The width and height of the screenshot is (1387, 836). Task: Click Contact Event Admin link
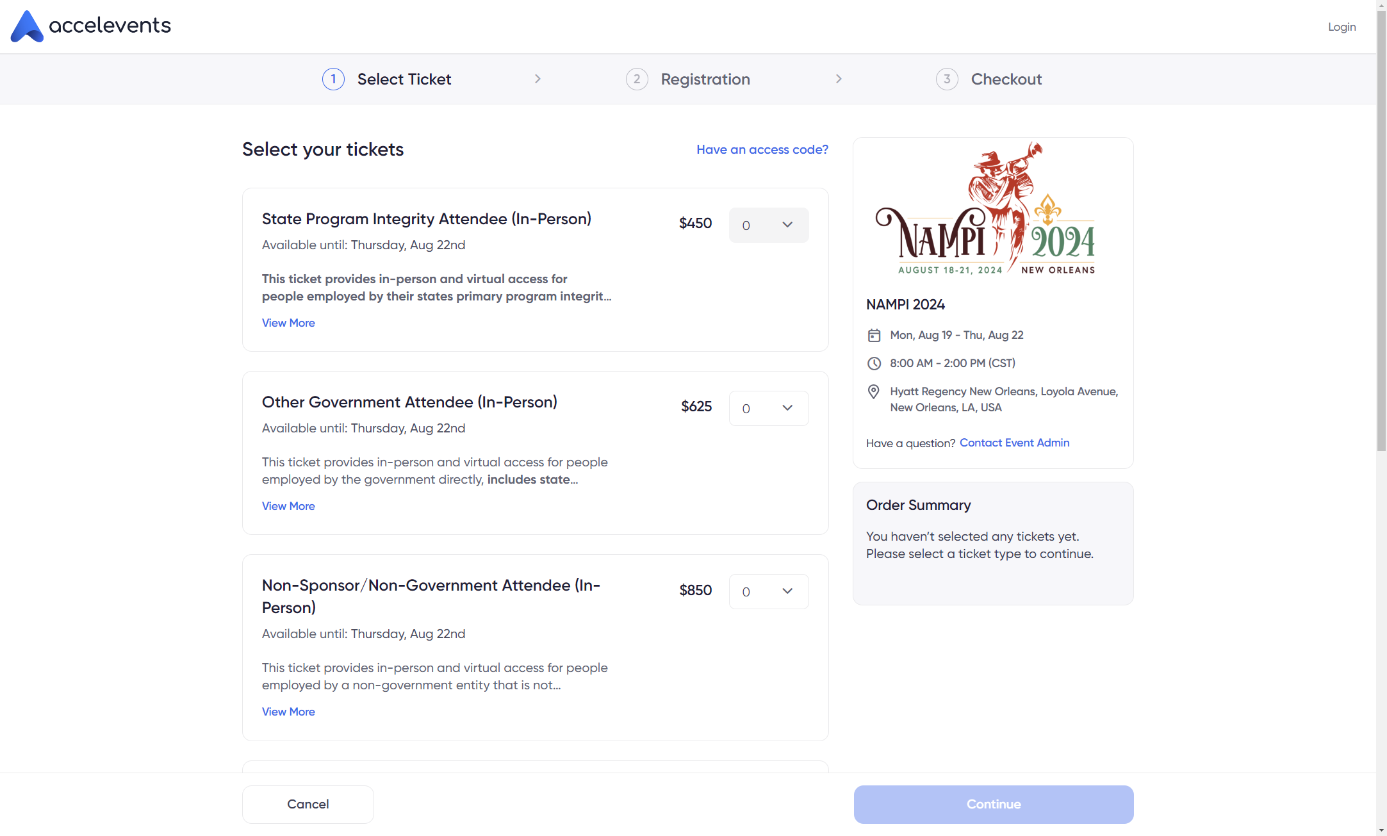coord(1014,443)
